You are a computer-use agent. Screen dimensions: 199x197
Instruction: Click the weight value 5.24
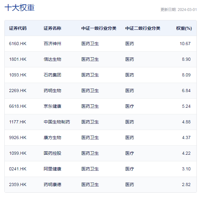coord(186,106)
